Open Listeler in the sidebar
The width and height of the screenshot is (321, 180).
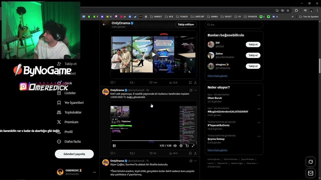[x=66, y=93]
